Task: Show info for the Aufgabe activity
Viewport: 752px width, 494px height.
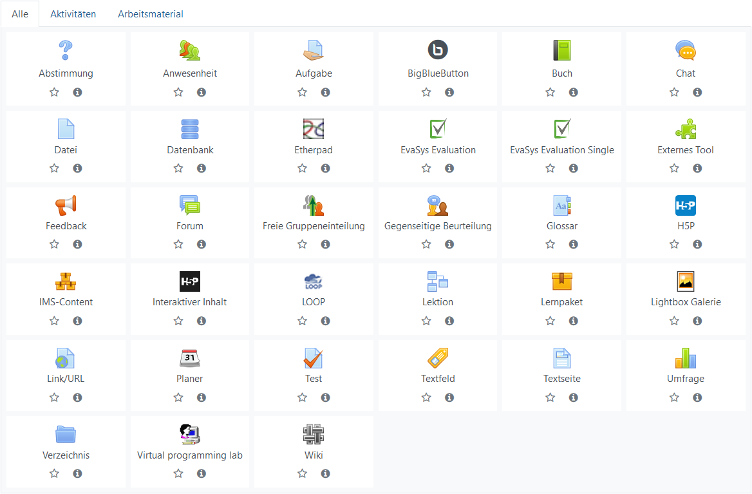Action: [326, 92]
